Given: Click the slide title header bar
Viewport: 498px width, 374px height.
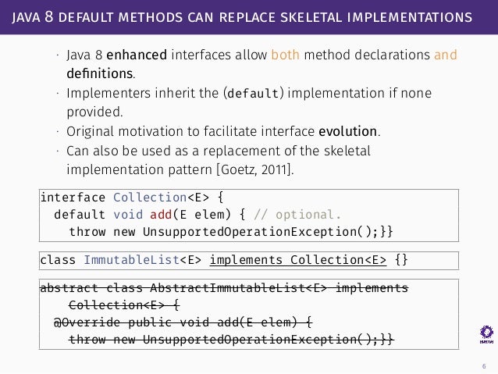Looking at the screenshot, I should coord(249,17).
